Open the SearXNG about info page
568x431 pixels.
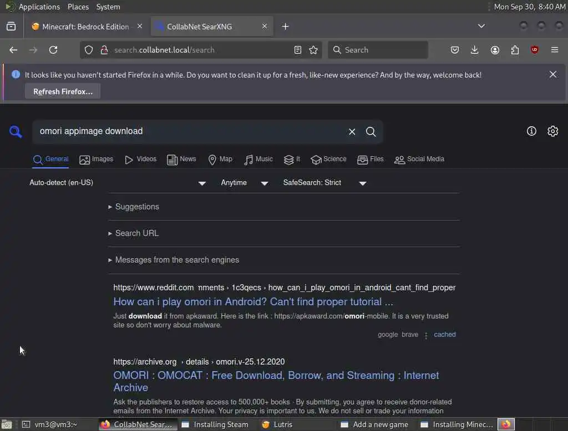tap(531, 131)
